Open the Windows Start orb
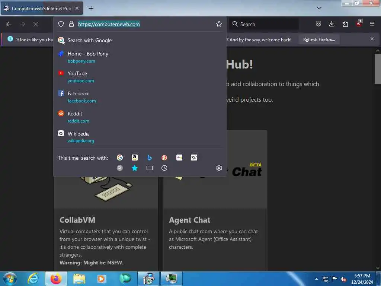This screenshot has width=381, height=286. click(10, 279)
